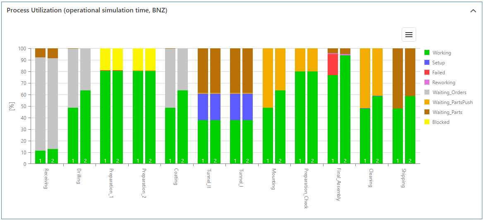The width and height of the screenshot is (484, 220).
Task: Toggle the Setup series legend label
Action: click(x=438, y=63)
